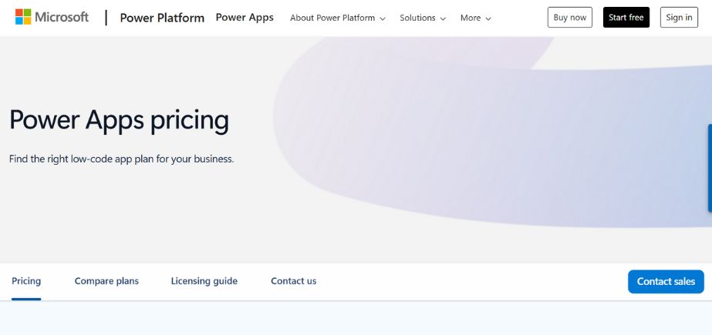Expand the Solutions menu
The image size is (712, 335).
point(422,18)
